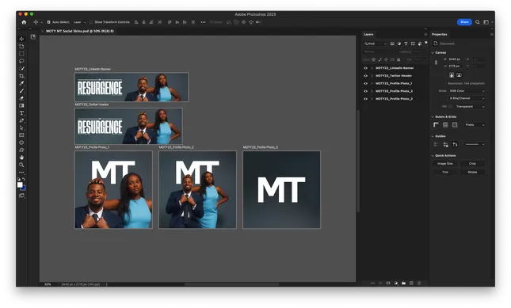The image size is (511, 308).
Task: Select the Rectangular Marquee tool
Action: click(x=21, y=54)
